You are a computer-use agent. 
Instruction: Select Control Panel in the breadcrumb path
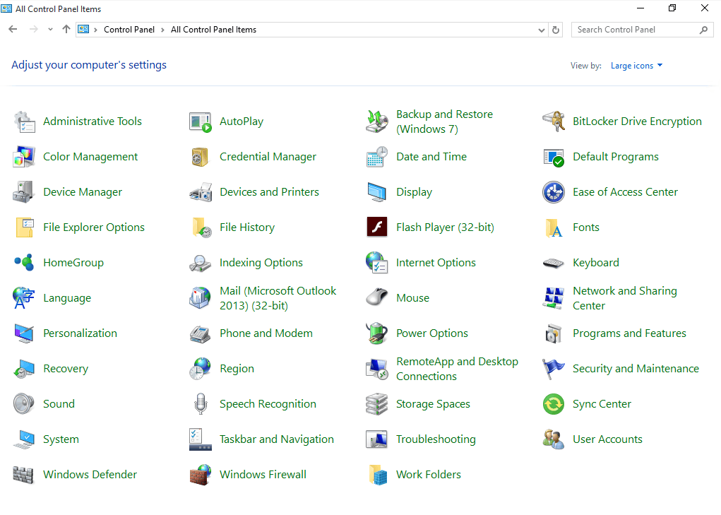point(129,30)
